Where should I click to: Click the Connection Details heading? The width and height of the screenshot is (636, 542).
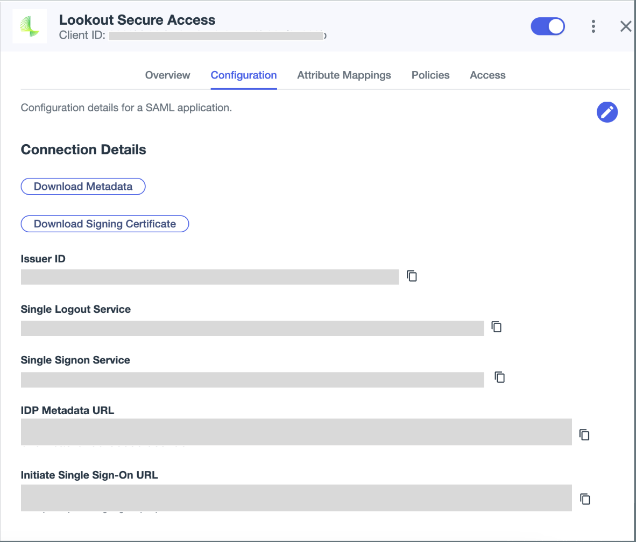pos(83,149)
